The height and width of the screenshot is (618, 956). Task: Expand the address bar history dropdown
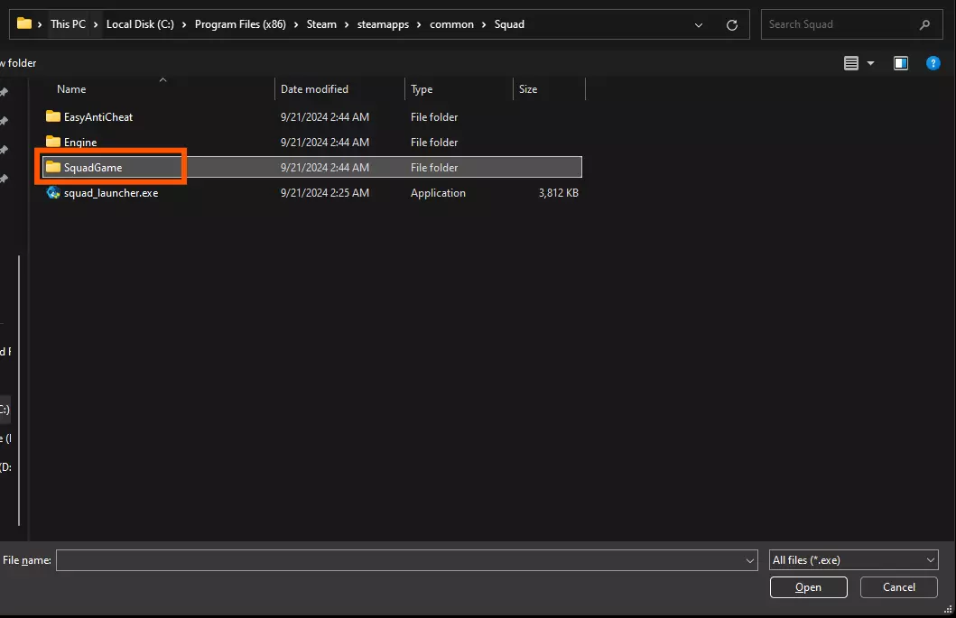pos(699,25)
